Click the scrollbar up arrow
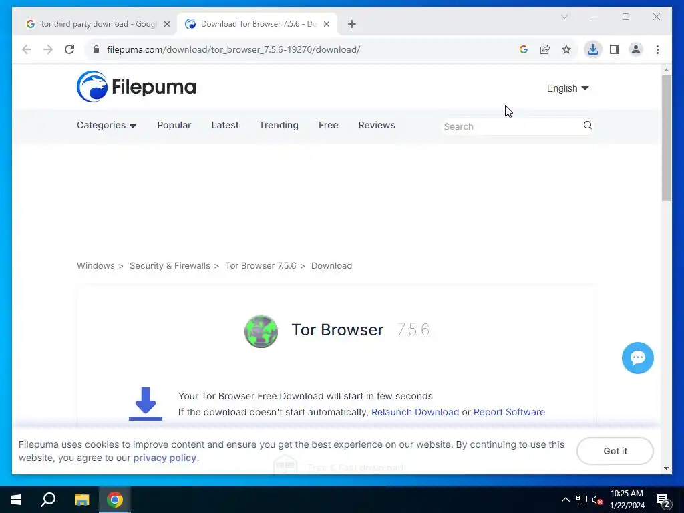The width and height of the screenshot is (684, 513). click(x=666, y=69)
